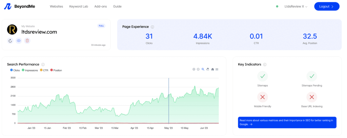This screenshot has width=347, height=138.
Task: Toggle the Position series in chart legend
Action: 56,70
